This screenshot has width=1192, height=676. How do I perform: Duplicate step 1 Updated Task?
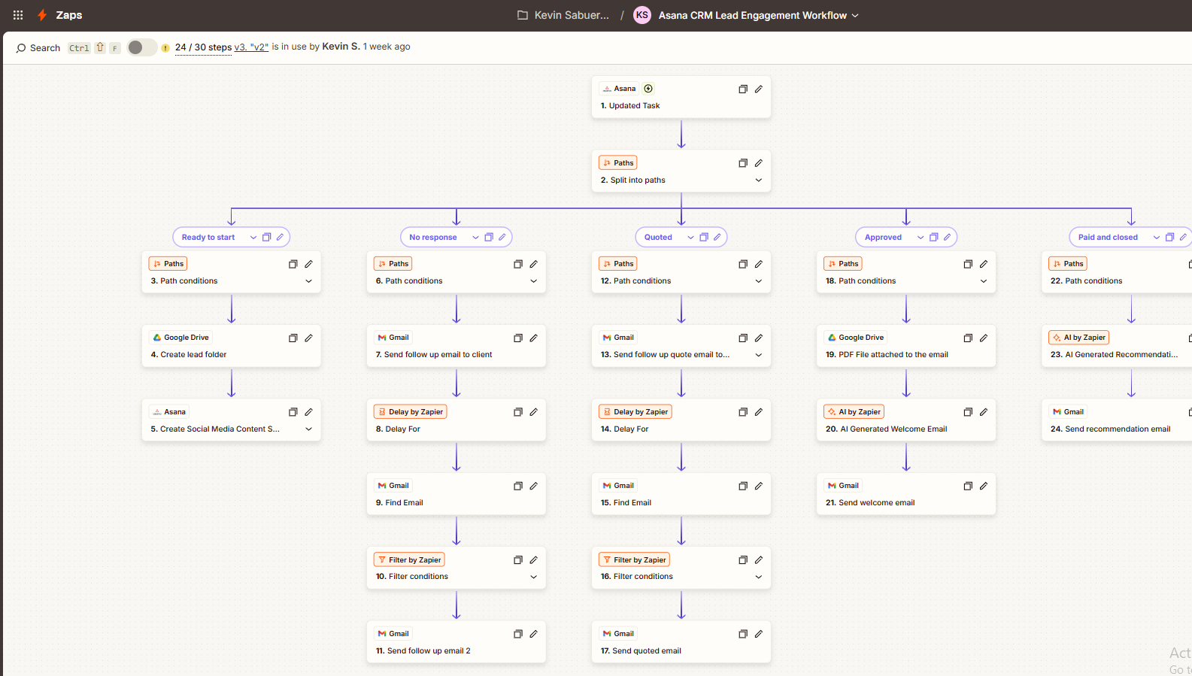pyautogui.click(x=743, y=89)
